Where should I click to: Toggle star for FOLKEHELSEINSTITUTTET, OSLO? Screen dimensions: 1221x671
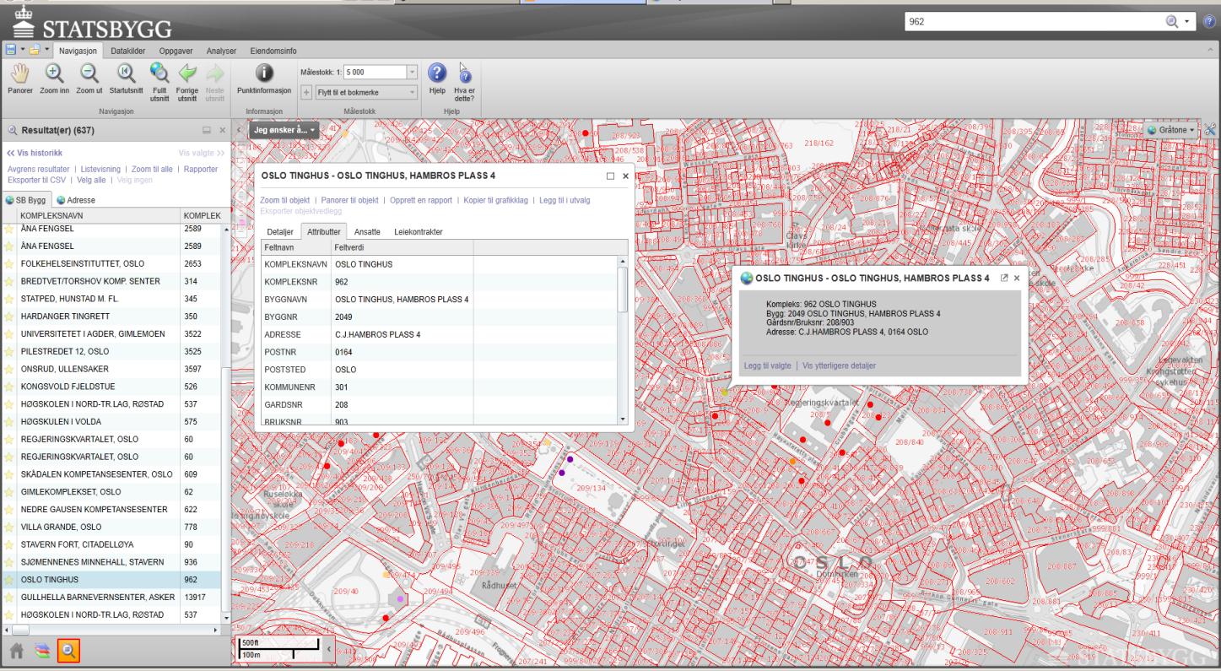point(10,263)
